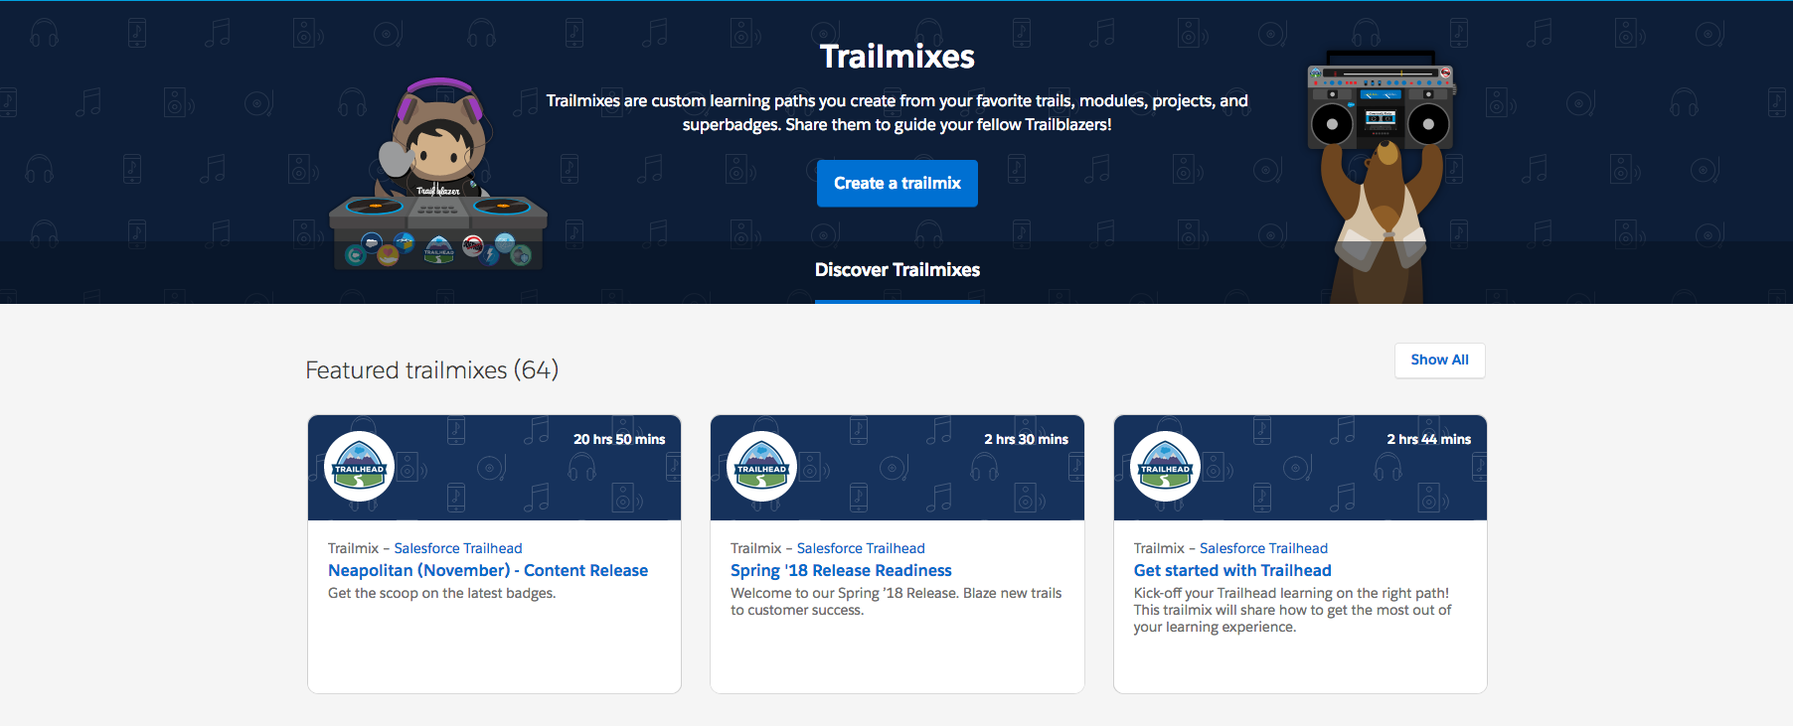Screen dimensions: 1793x726
Task: Click Salesforce Trailhead author link on Get started card
Action: tap(1263, 548)
